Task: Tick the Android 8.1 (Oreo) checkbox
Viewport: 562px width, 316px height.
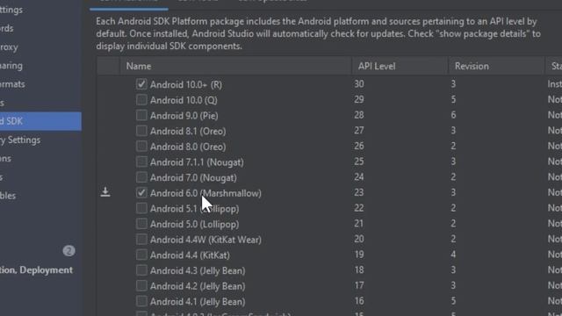Action: coord(141,131)
